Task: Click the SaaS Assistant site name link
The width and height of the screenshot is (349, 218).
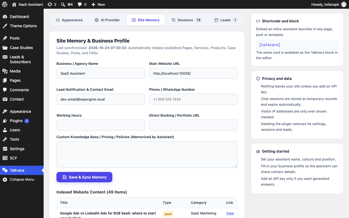Action: [x=31, y=4]
